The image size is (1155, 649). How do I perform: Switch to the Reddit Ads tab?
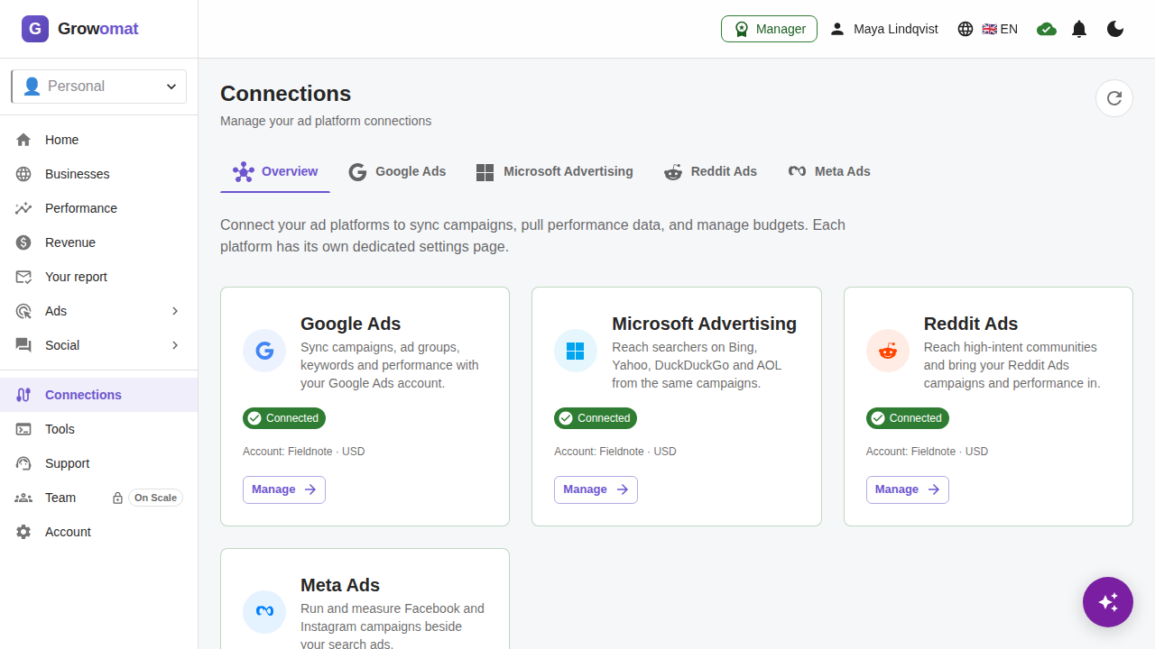710,171
